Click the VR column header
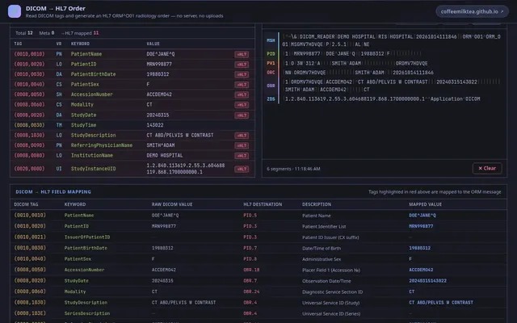This screenshot has width=517, height=323. [x=59, y=44]
